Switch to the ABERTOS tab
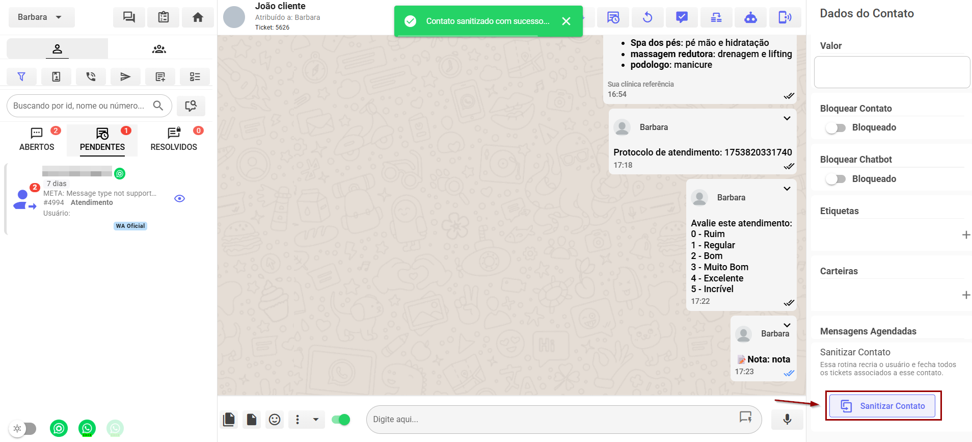972x442 pixels. coord(37,140)
